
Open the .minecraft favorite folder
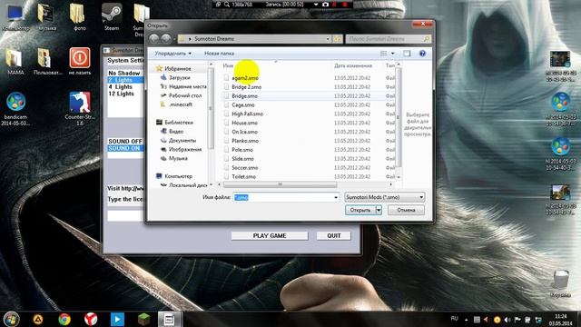pos(176,104)
